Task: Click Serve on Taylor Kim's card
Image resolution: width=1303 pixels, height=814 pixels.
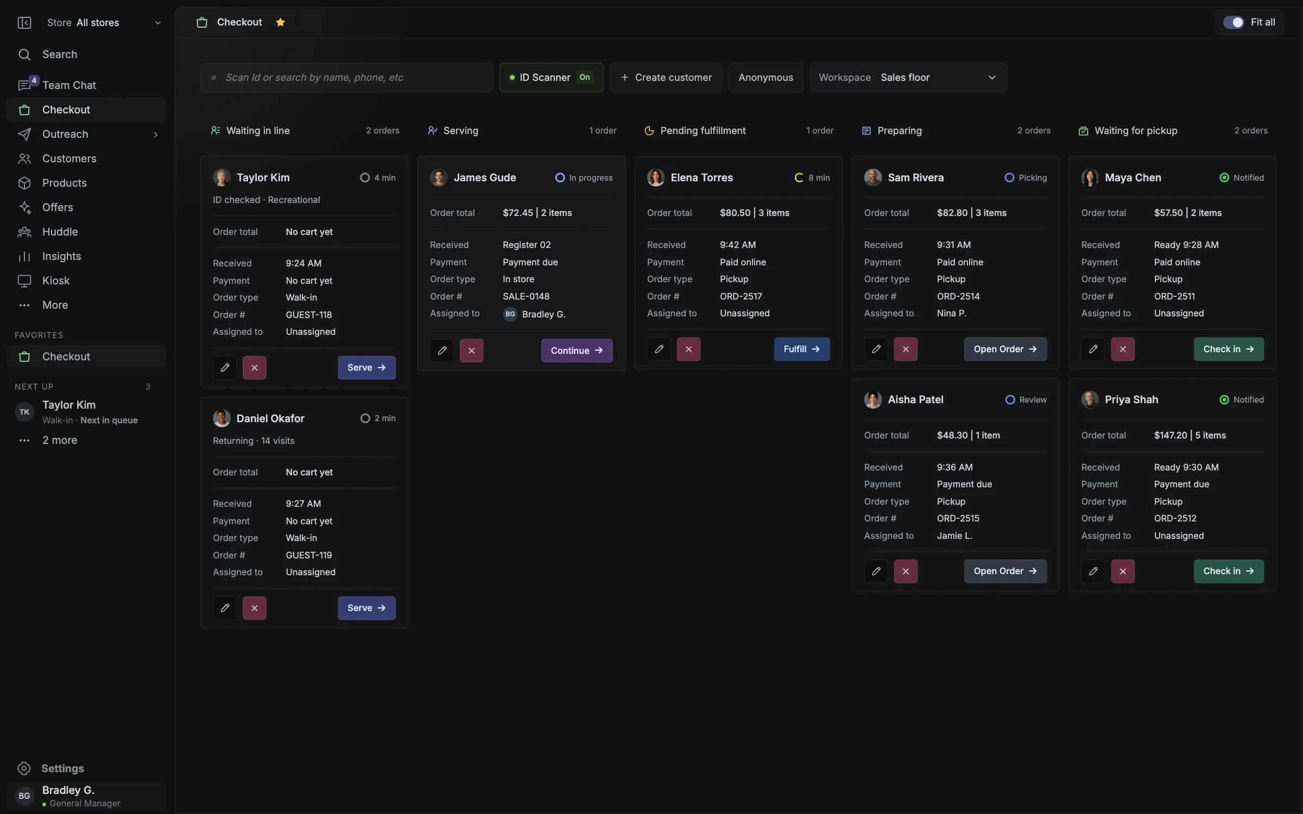Action: coord(366,367)
